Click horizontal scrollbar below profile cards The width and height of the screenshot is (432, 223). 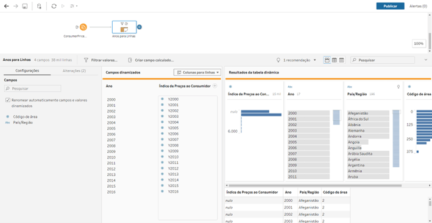pyautogui.click(x=315, y=186)
